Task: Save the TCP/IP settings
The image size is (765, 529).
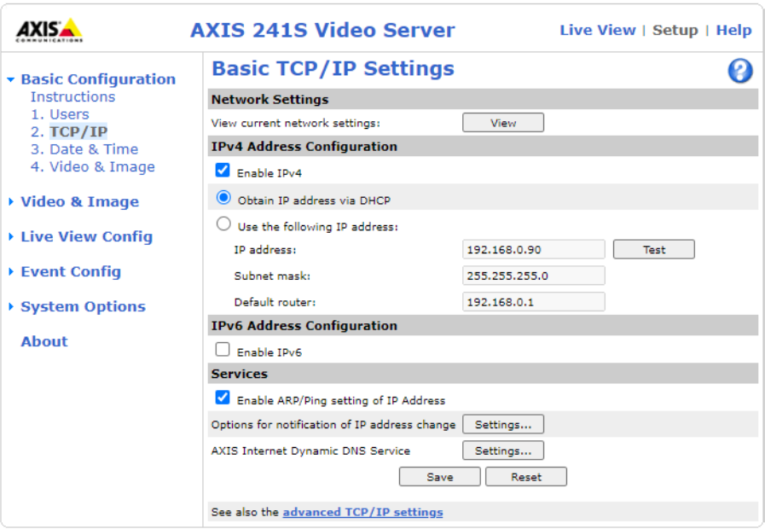Action: pyautogui.click(x=439, y=476)
